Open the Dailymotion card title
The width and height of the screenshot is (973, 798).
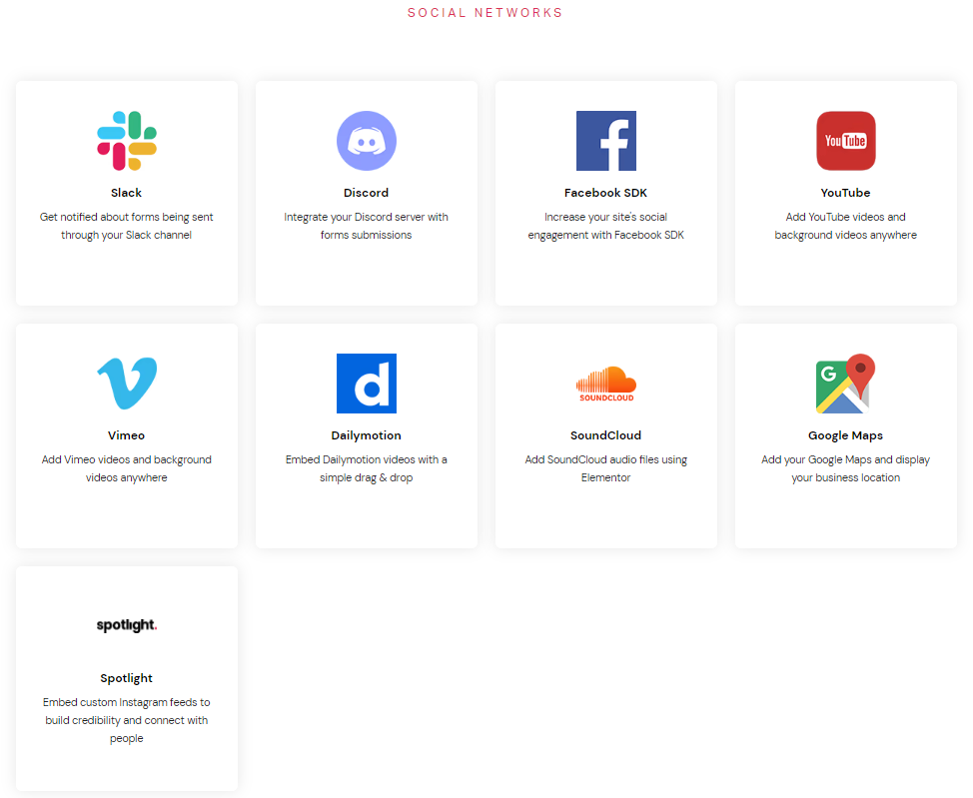366,435
